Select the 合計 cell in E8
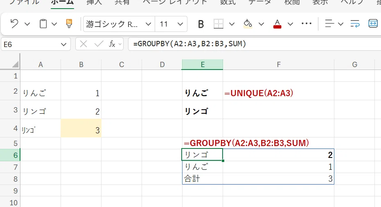This screenshot has height=207, width=381. pos(203,179)
